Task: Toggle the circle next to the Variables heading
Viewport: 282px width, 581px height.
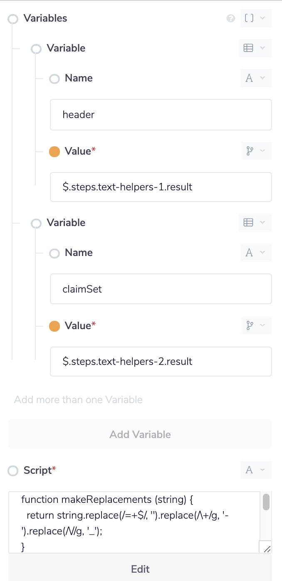Action: 12,19
